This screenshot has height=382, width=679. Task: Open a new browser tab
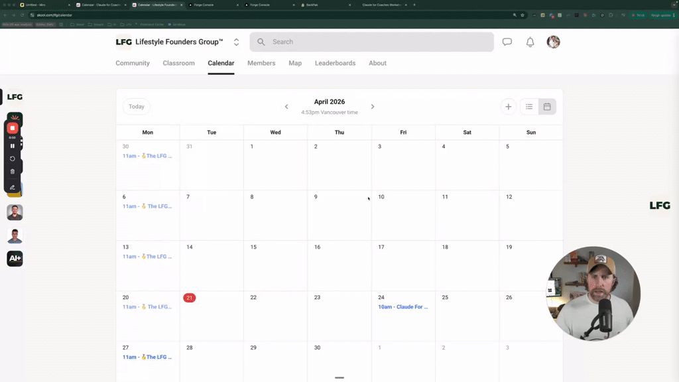click(x=414, y=5)
